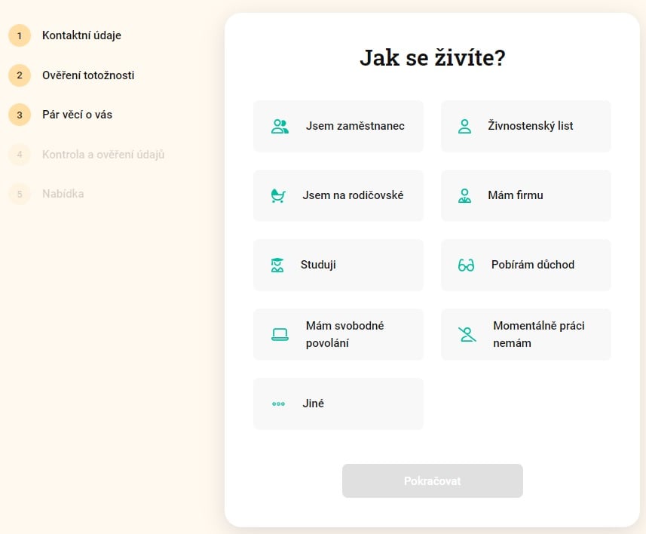Click the businessman icon beside Mám firmu
Screen dimensions: 646x534
click(465, 195)
